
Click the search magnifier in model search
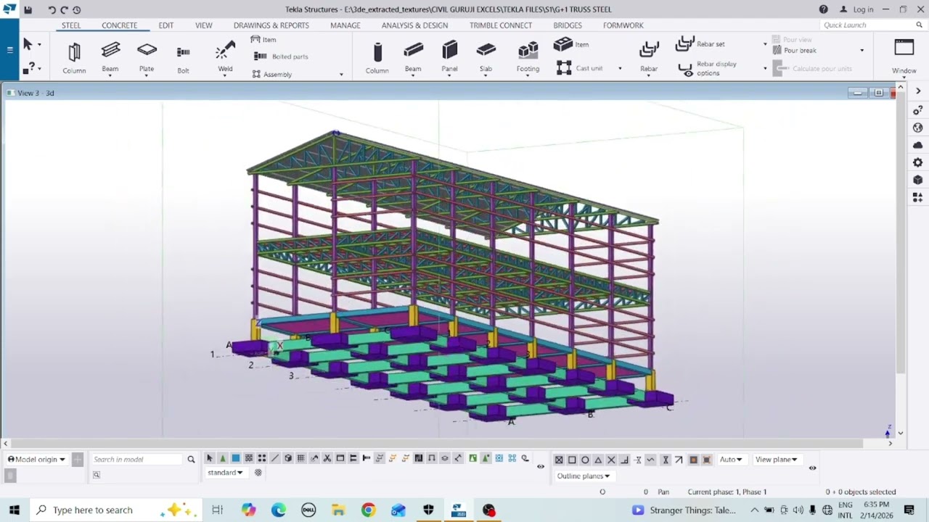click(191, 459)
